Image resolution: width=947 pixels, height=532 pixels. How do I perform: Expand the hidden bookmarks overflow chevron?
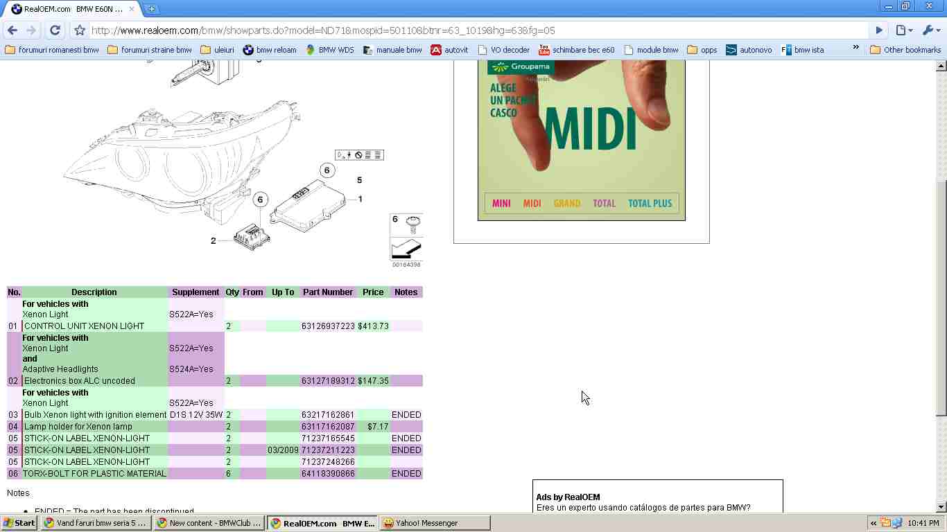855,48
